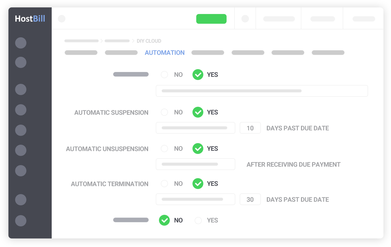Click the DIY Cloud breadcrumb

149,41
